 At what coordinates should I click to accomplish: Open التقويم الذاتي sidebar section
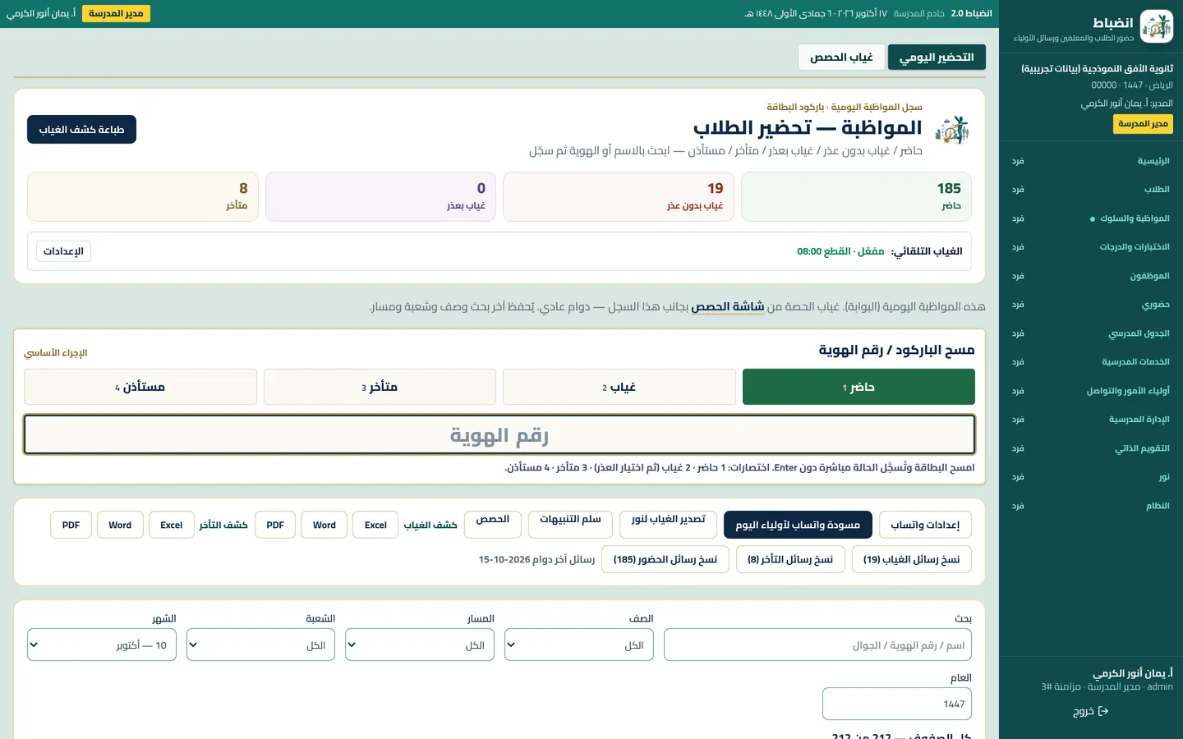click(x=1090, y=448)
